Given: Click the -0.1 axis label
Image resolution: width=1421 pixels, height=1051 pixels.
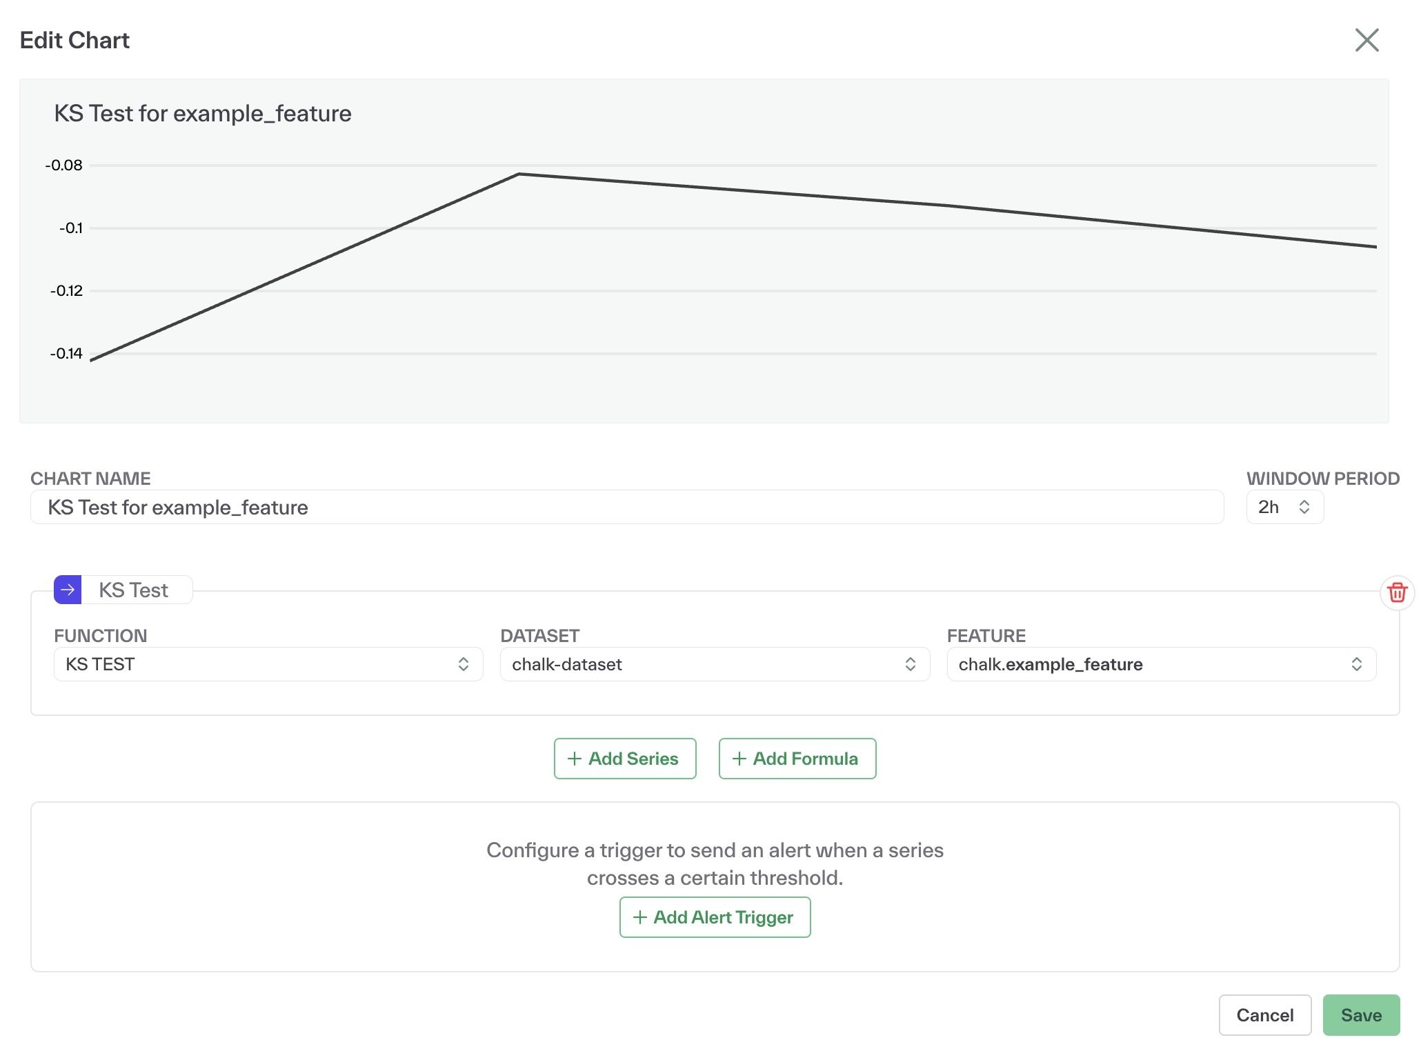Looking at the screenshot, I should tap(70, 228).
